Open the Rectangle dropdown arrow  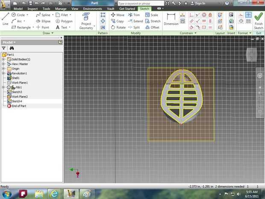click(x=33, y=27)
